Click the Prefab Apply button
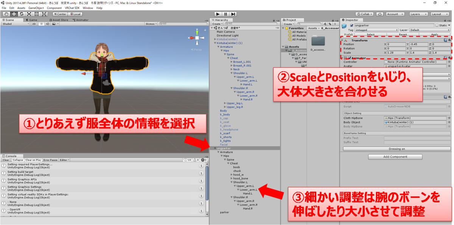This screenshot has width=454, height=225. coord(434,34)
